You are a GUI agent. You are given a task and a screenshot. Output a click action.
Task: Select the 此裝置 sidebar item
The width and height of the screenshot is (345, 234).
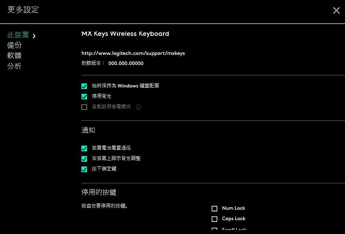[x=18, y=35]
